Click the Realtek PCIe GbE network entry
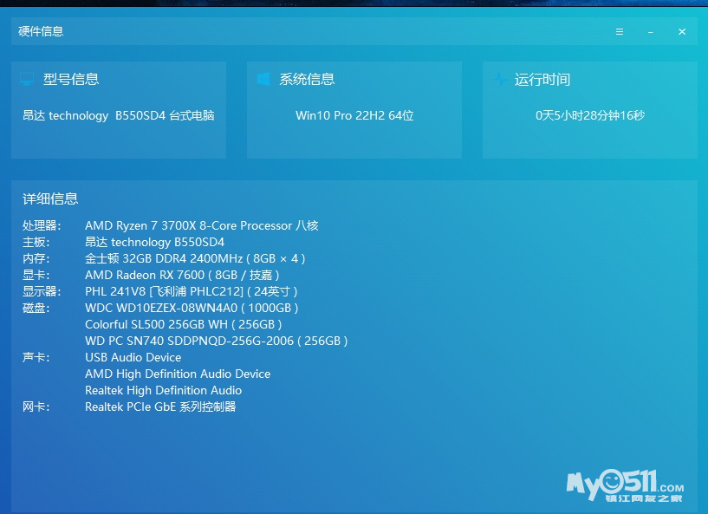 pos(160,407)
